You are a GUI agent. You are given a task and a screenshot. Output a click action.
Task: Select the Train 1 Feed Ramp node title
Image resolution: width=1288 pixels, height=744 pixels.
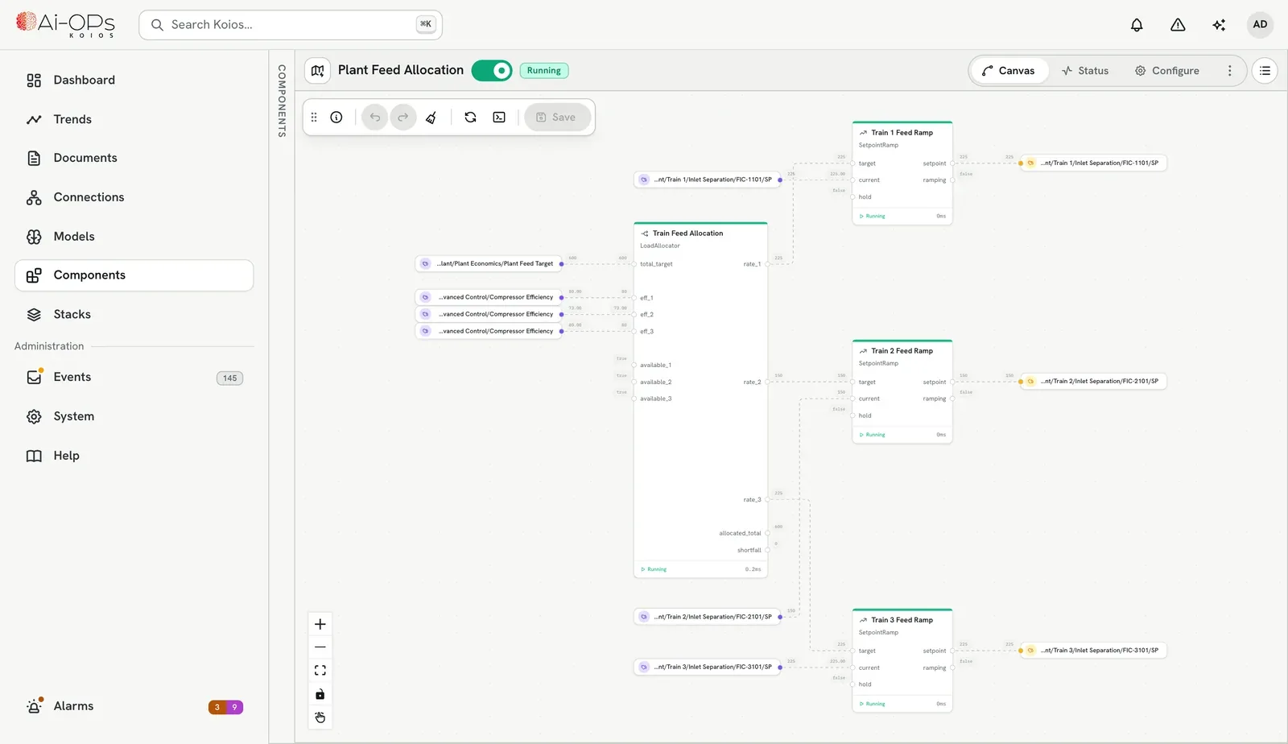(x=902, y=133)
